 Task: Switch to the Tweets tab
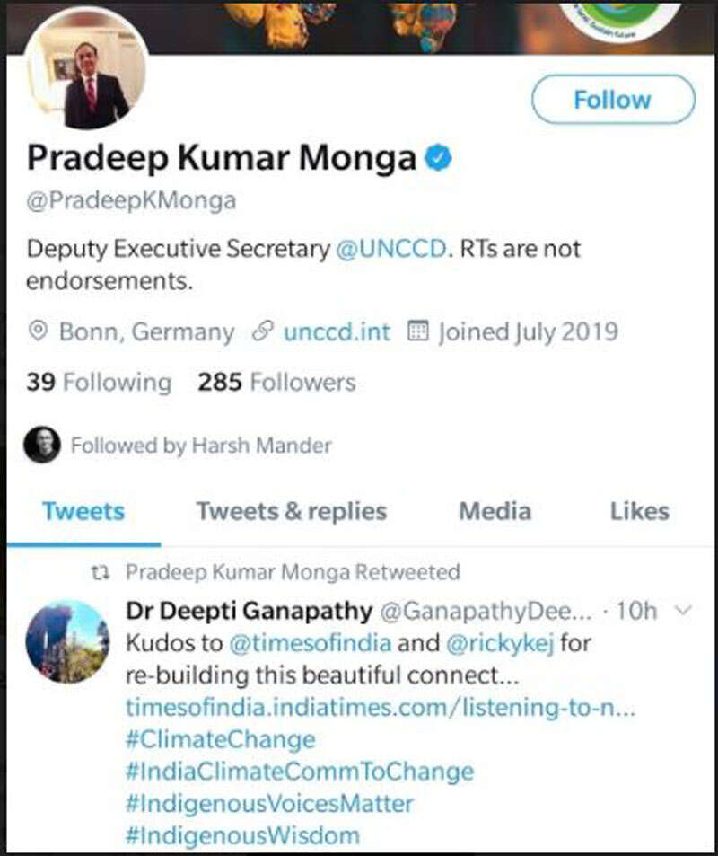(x=83, y=512)
